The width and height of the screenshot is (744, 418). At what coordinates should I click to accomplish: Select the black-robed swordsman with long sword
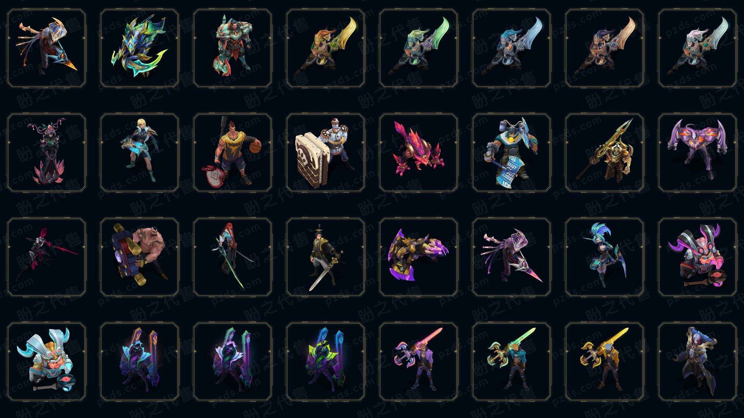click(325, 257)
